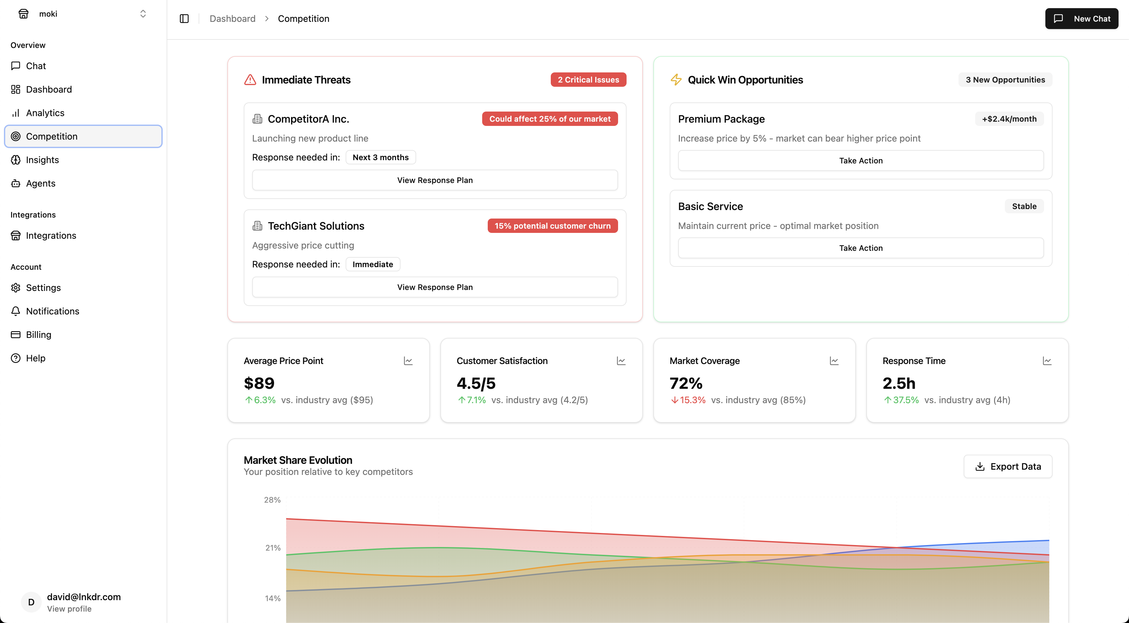Click the Immediate Threats warning triangle icon
The image size is (1129, 623).
250,80
